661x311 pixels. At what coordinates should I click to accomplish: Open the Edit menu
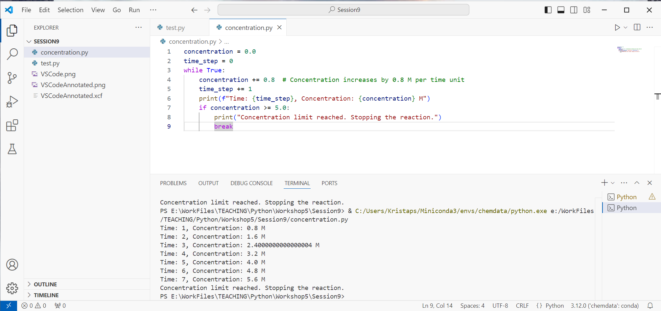click(x=44, y=10)
